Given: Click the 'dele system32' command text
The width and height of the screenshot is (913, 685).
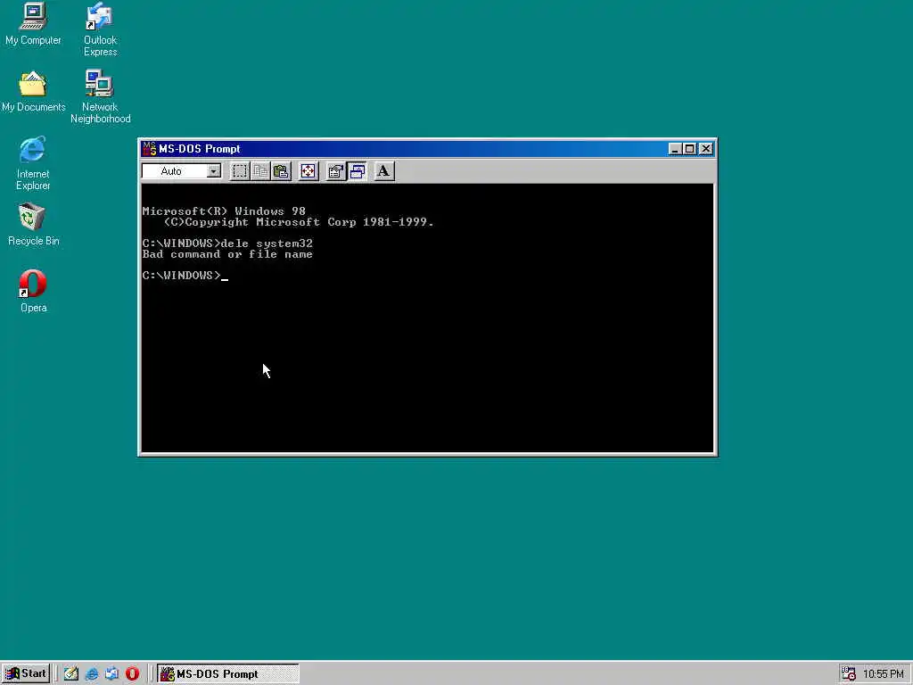Looking at the screenshot, I should tap(267, 243).
